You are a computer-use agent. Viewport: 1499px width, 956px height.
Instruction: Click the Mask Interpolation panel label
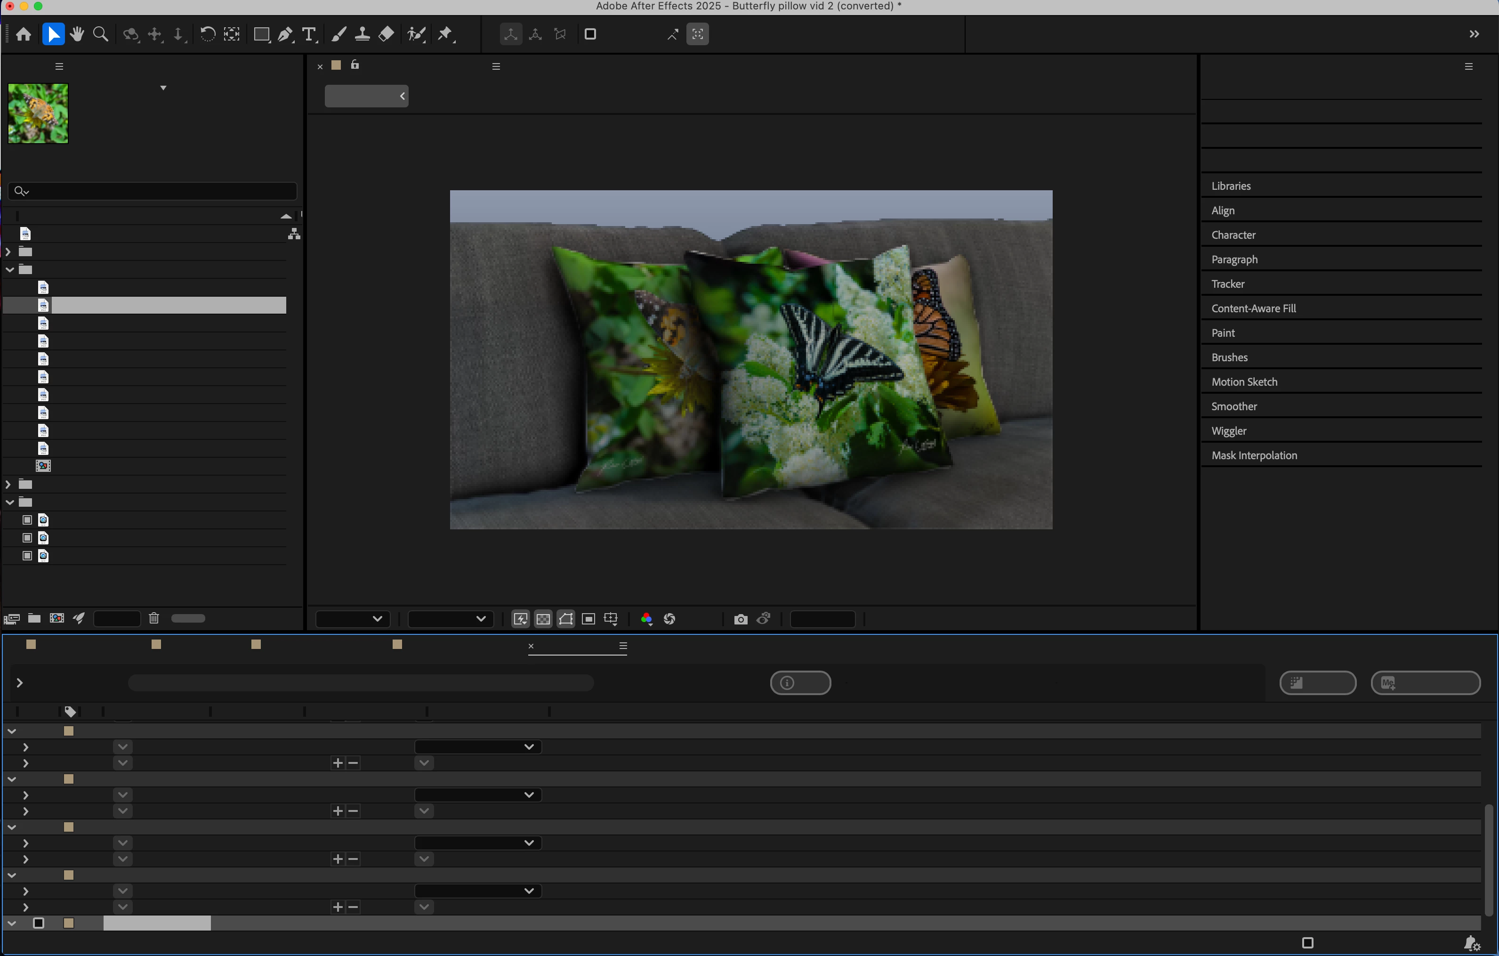tap(1254, 456)
